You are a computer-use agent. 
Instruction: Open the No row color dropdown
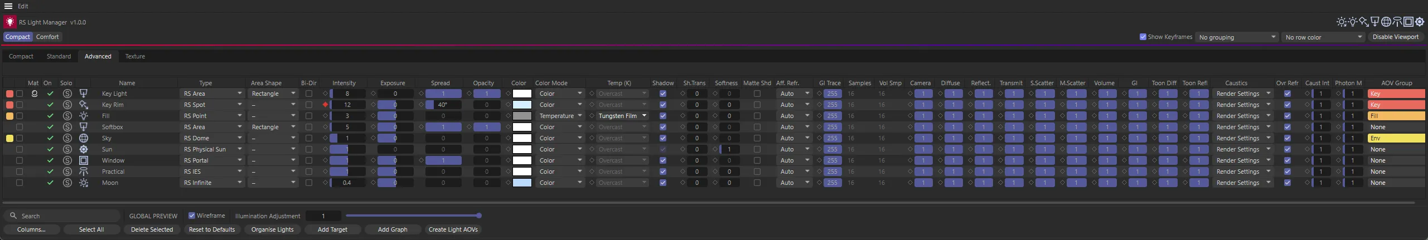(x=1324, y=37)
